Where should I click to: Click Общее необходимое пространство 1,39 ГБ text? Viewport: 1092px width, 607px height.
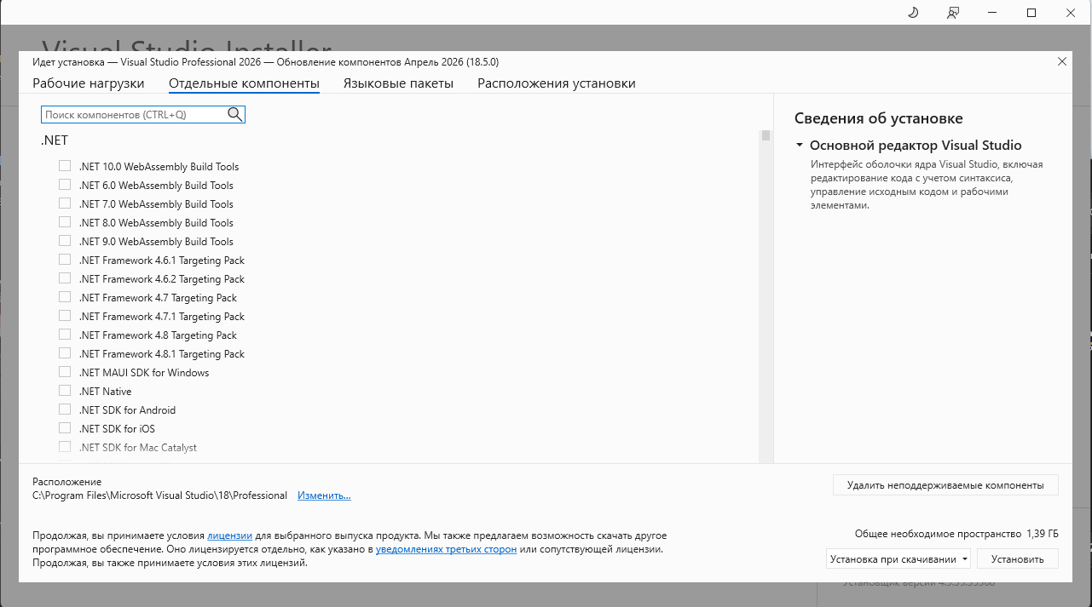(x=956, y=534)
